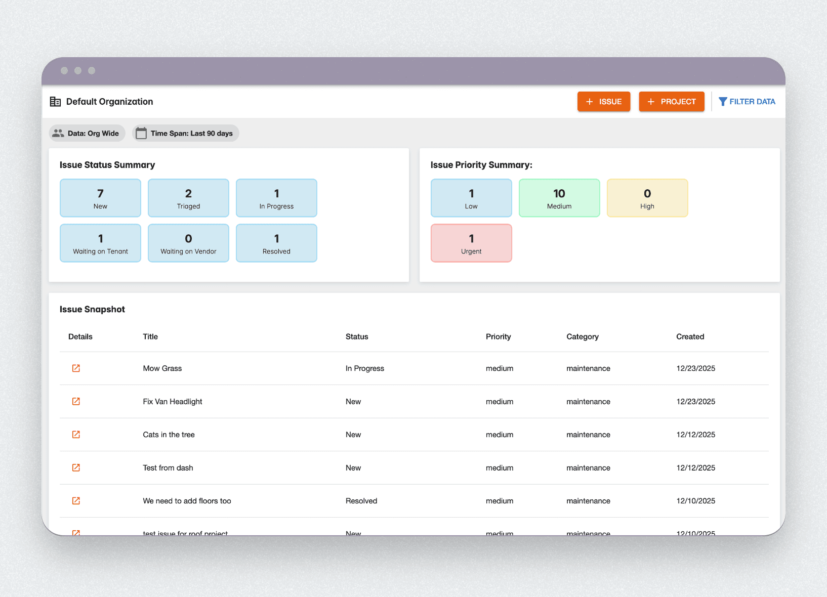This screenshot has height=597, width=827.
Task: Click the + ISSUE button
Action: [x=603, y=101]
